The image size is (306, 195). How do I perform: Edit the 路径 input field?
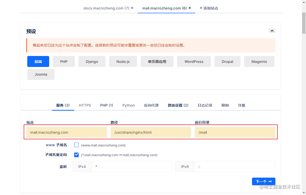click(151, 132)
